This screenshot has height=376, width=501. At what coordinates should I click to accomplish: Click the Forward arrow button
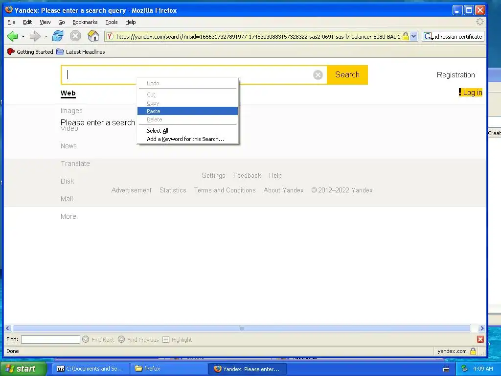pyautogui.click(x=35, y=36)
